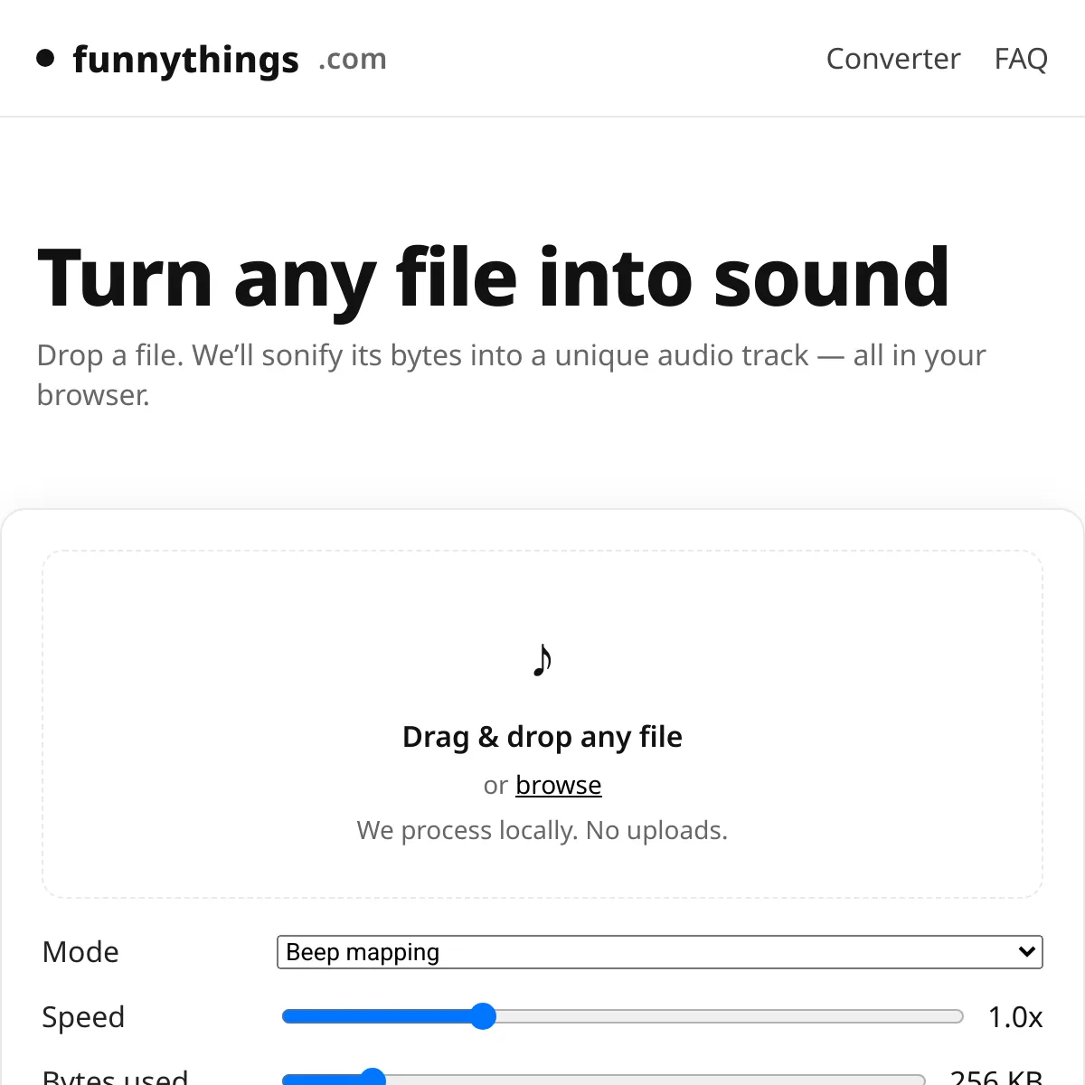The height and width of the screenshot is (1085, 1085).
Task: Click the Speed label text
Action: click(x=83, y=1016)
